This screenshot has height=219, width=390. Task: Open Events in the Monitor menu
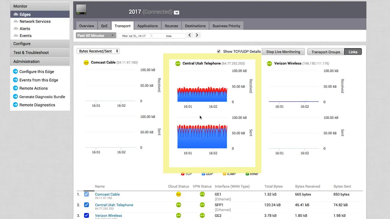[26, 36]
